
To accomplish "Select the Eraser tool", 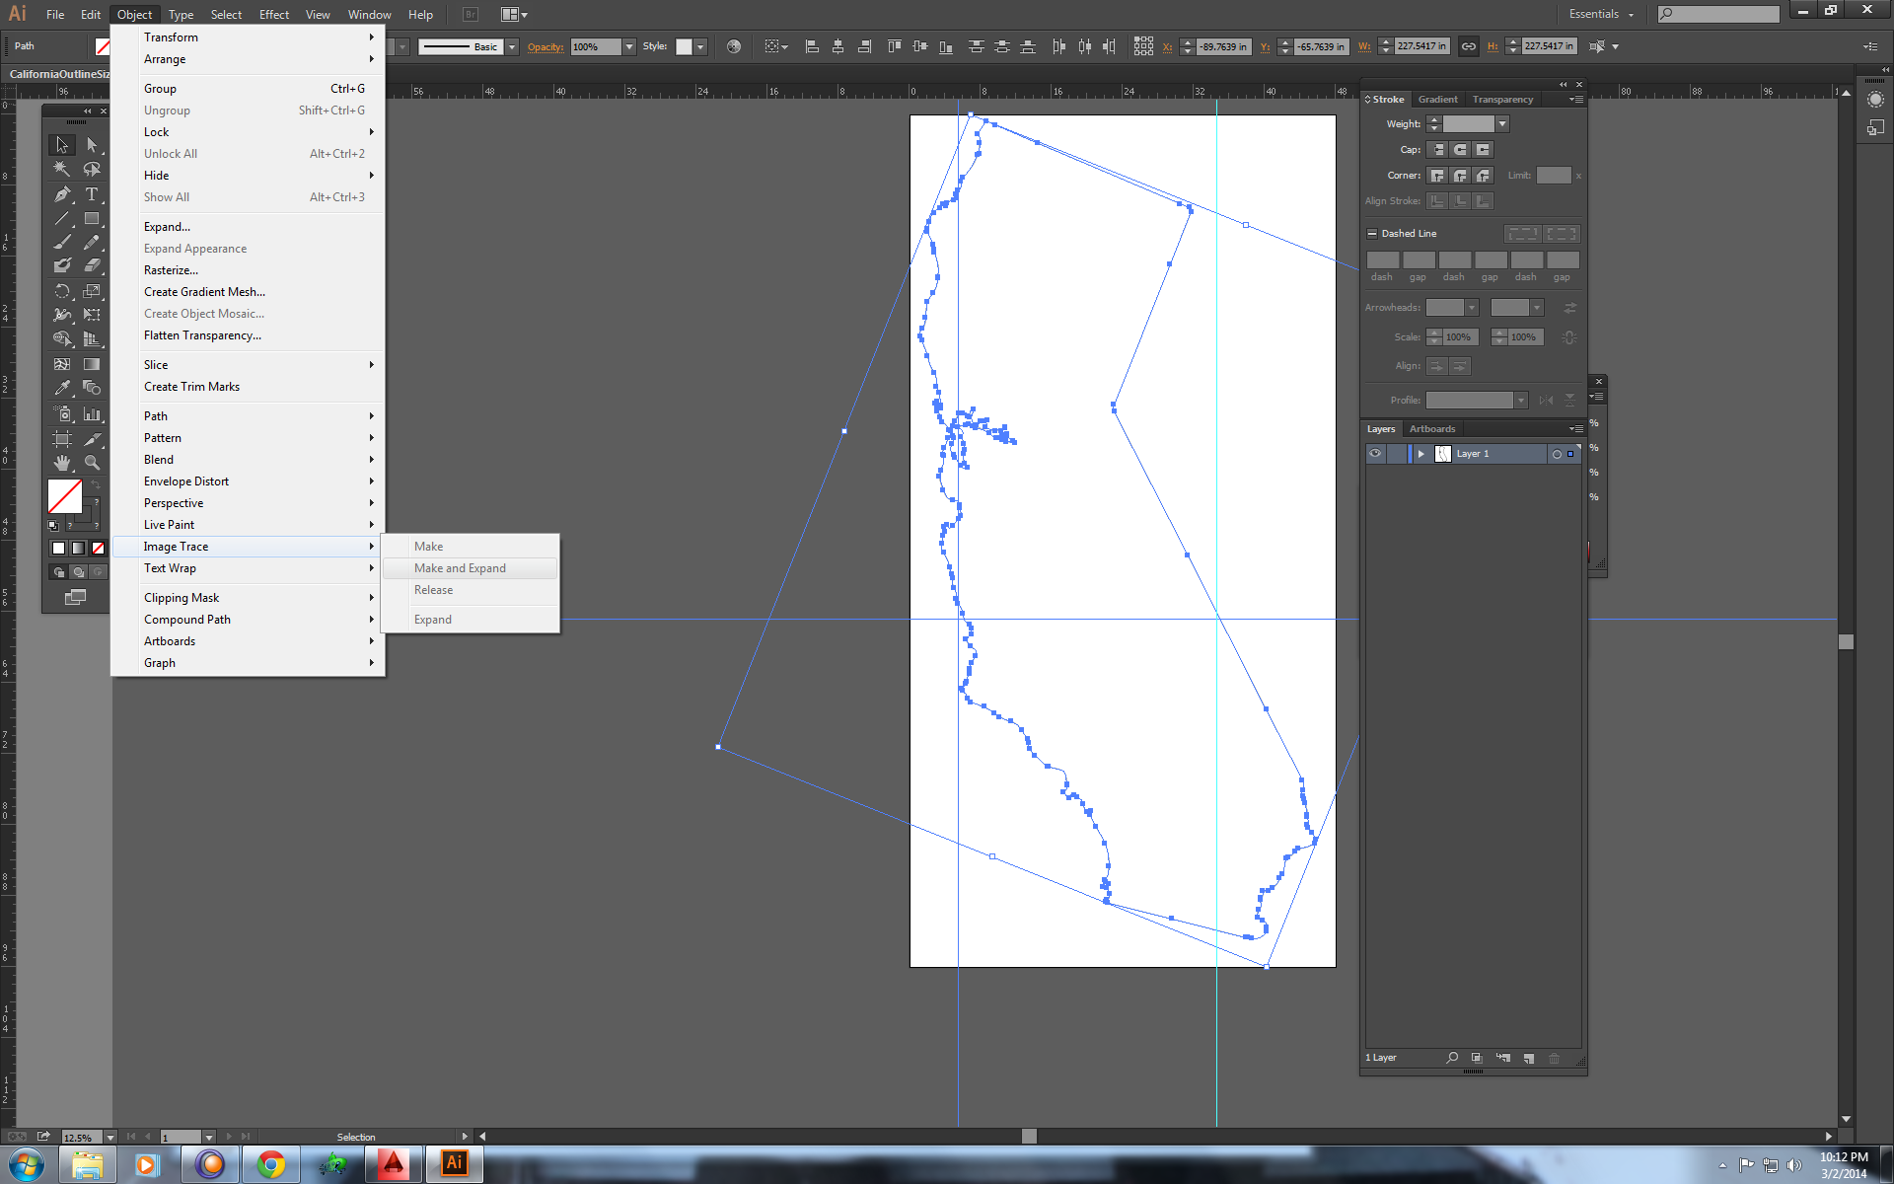I will [92, 265].
